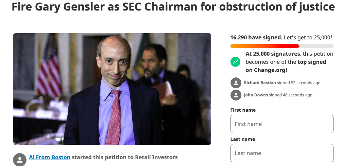Select the Richard Bostian signer name

[260, 83]
